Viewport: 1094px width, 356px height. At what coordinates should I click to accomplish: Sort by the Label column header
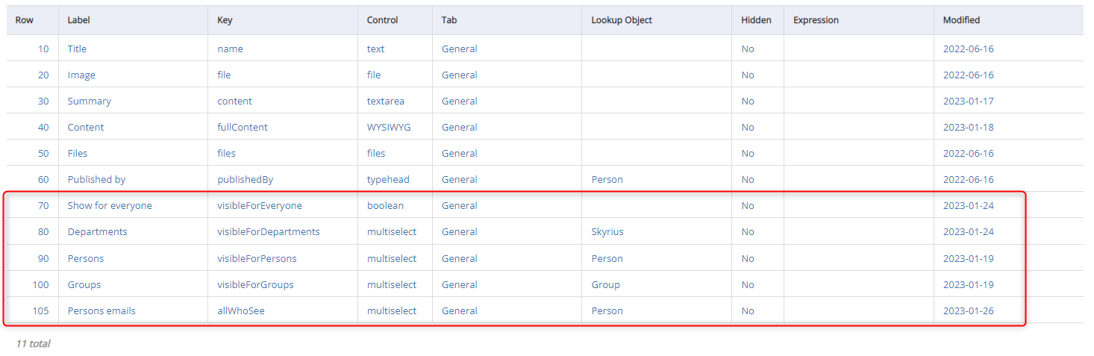pos(78,20)
